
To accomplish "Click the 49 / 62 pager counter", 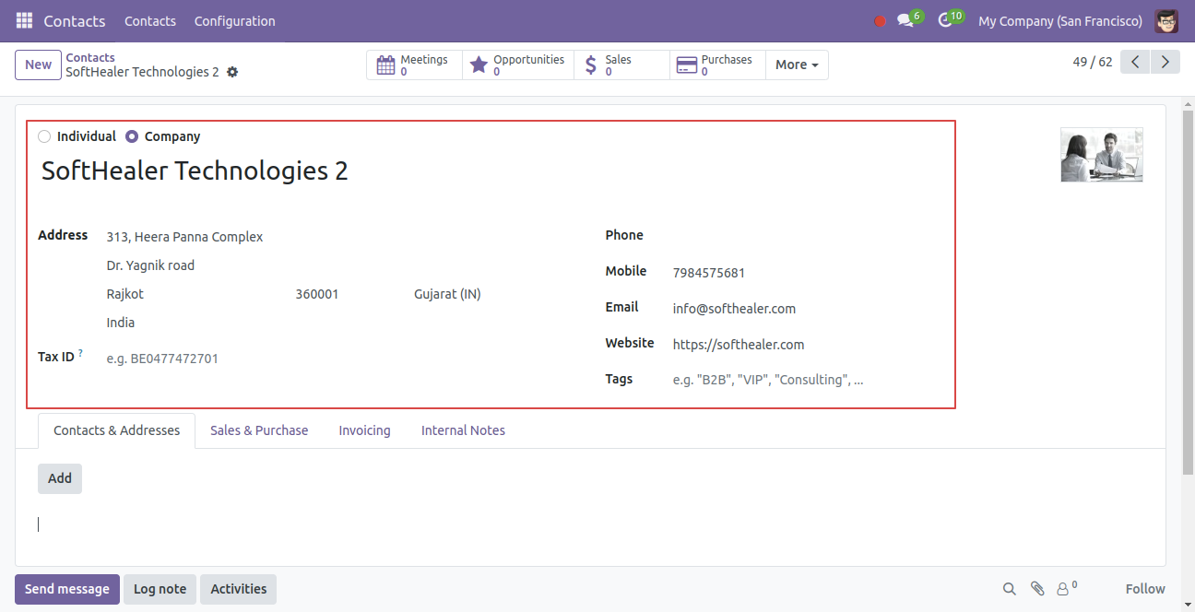I will (1093, 62).
